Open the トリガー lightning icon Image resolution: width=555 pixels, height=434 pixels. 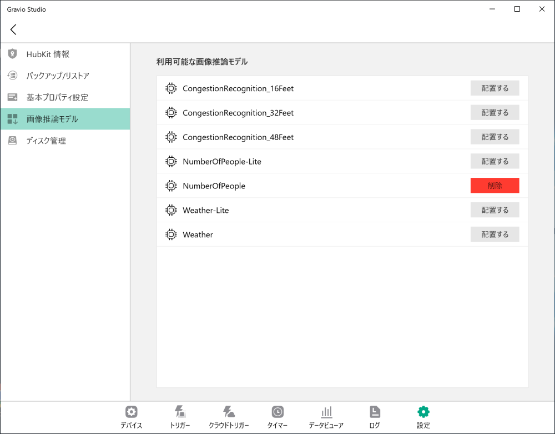(180, 412)
